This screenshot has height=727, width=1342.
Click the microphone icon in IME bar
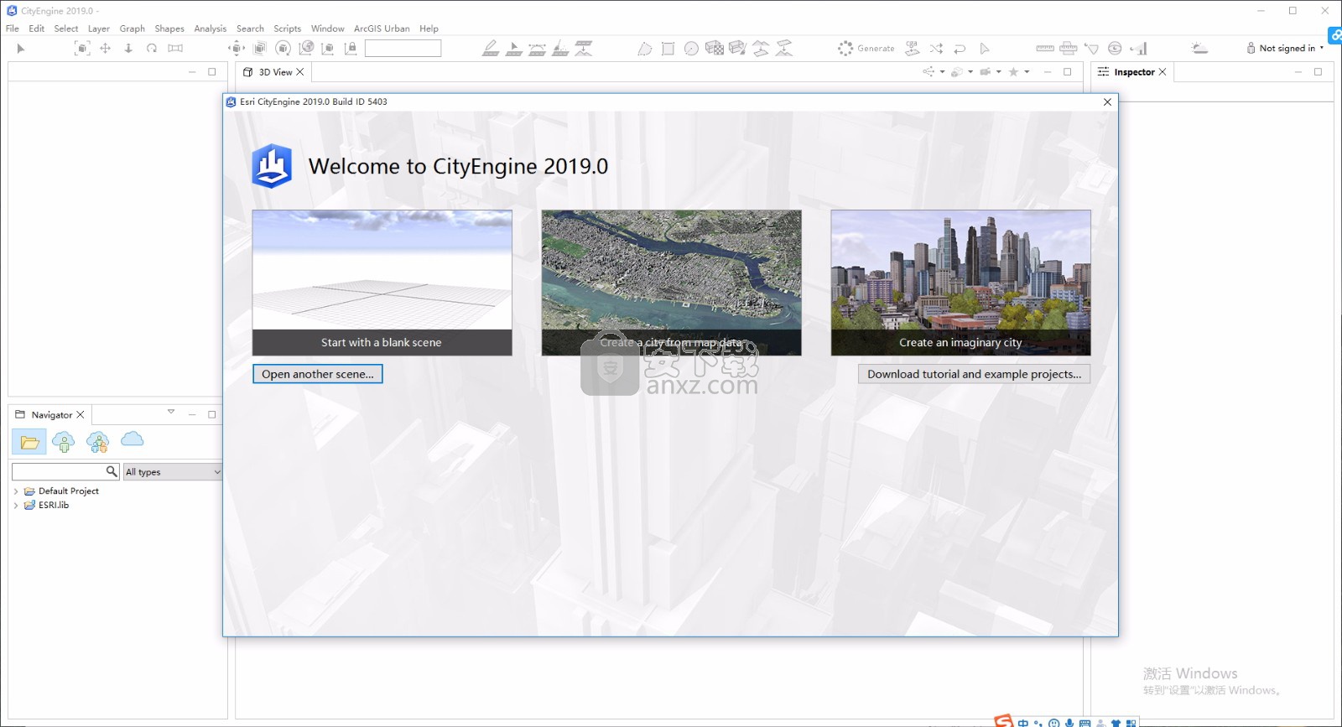tap(1069, 723)
